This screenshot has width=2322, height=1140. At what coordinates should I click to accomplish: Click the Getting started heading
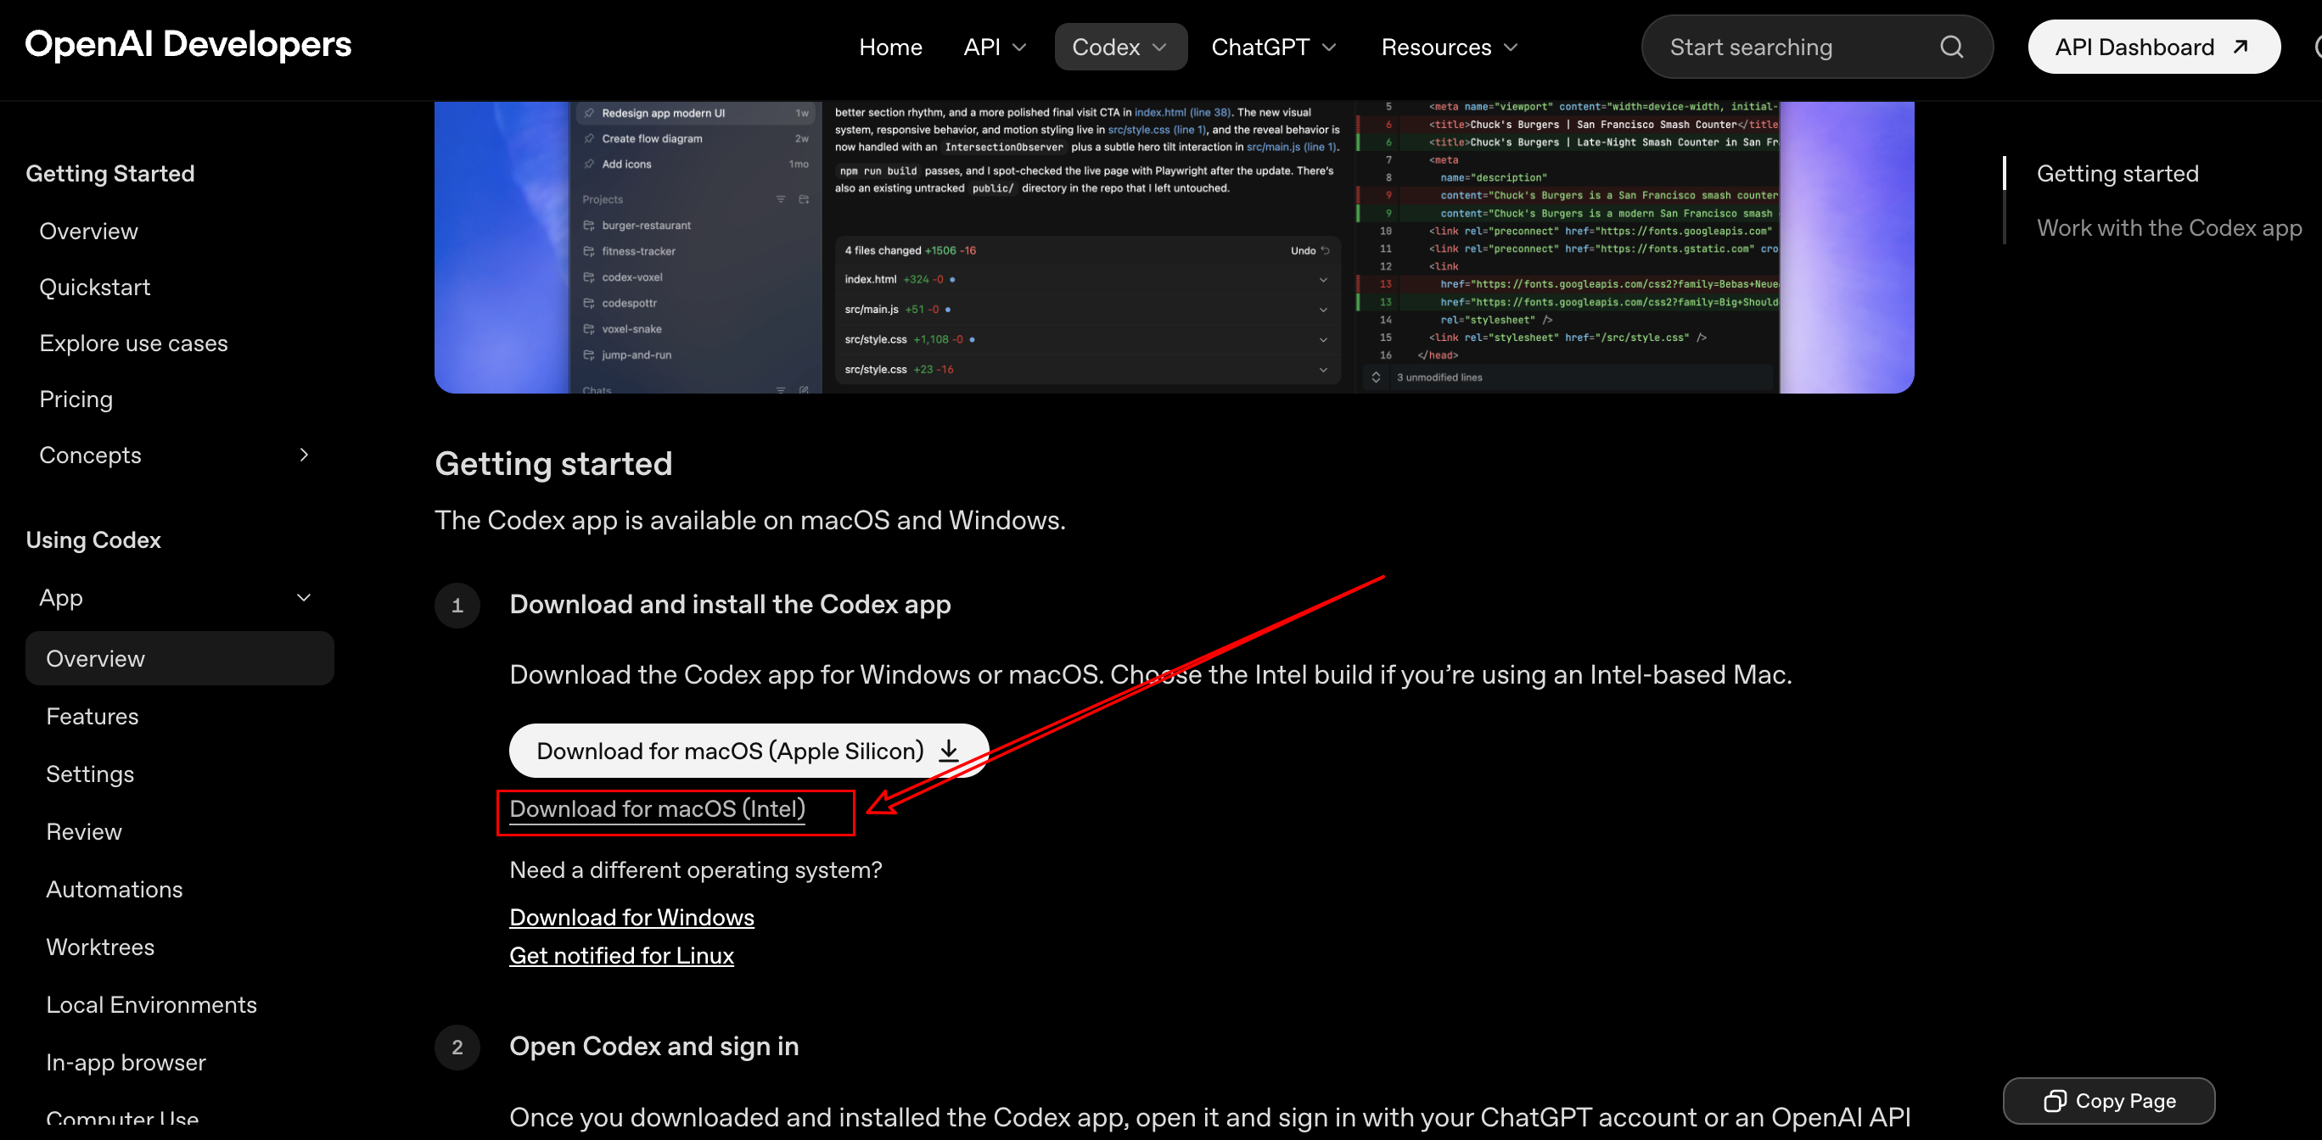553,463
